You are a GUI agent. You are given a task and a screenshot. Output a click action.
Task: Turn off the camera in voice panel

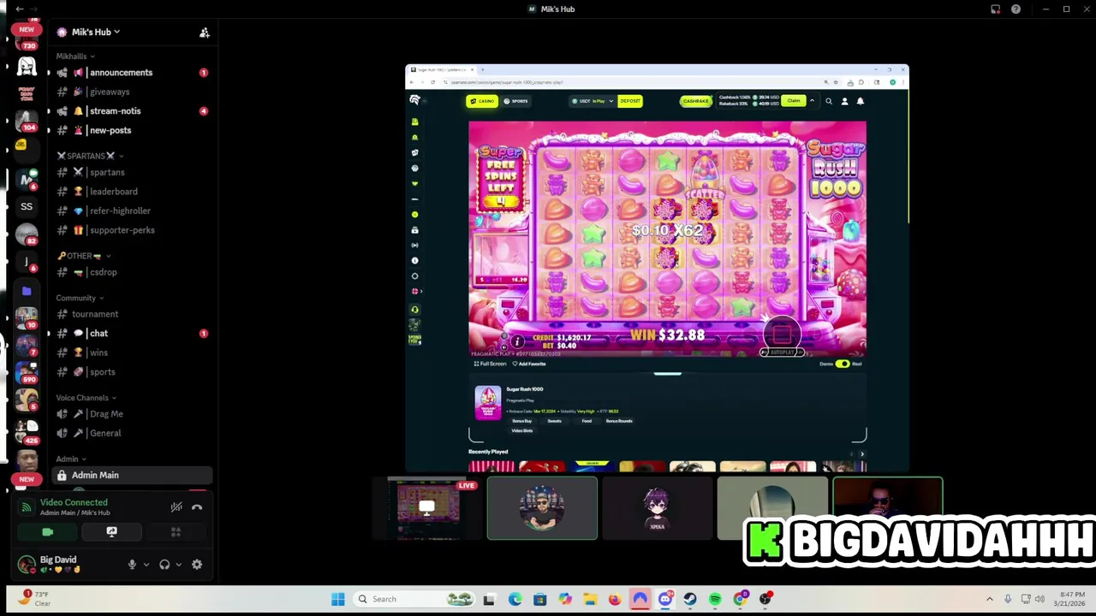[48, 532]
